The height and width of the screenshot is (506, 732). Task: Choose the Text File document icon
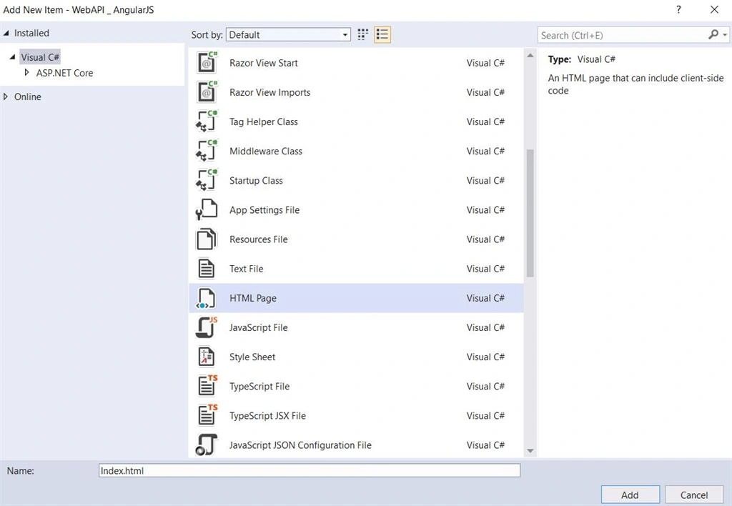point(207,269)
